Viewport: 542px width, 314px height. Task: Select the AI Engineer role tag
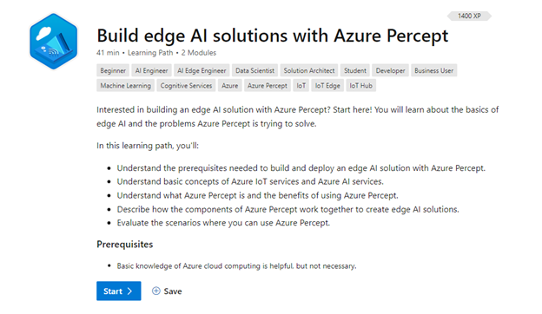151,70
